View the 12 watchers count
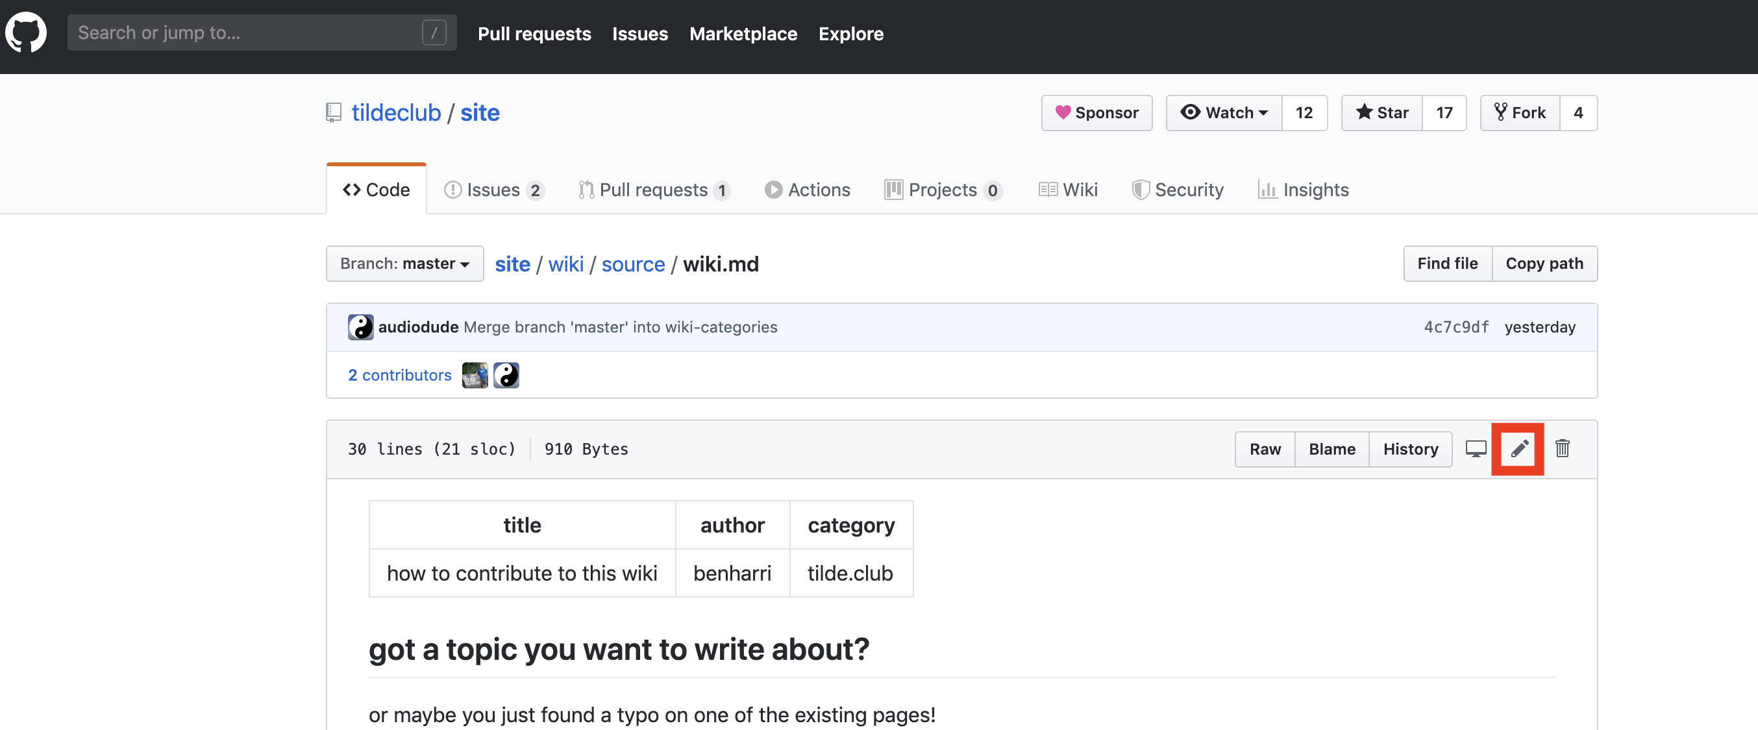Screen dimensions: 1758x730 click(x=1304, y=112)
